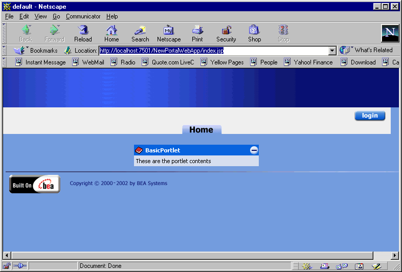Image resolution: width=402 pixels, height=272 pixels.
Task: Minimize the BasicPortlet with the minus icon
Action: click(x=254, y=150)
